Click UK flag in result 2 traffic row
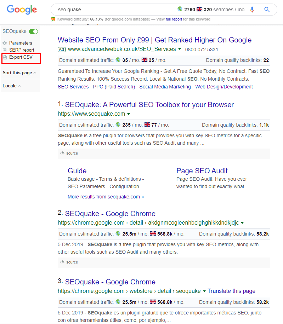This screenshot has width=283, height=324. click(x=153, y=233)
